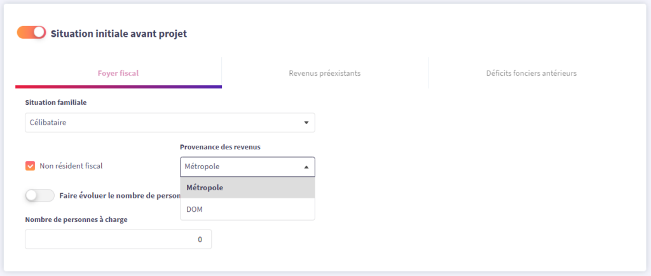Turn off the Situation initiale avant projet switch
The height and width of the screenshot is (276, 651).
tap(32, 32)
